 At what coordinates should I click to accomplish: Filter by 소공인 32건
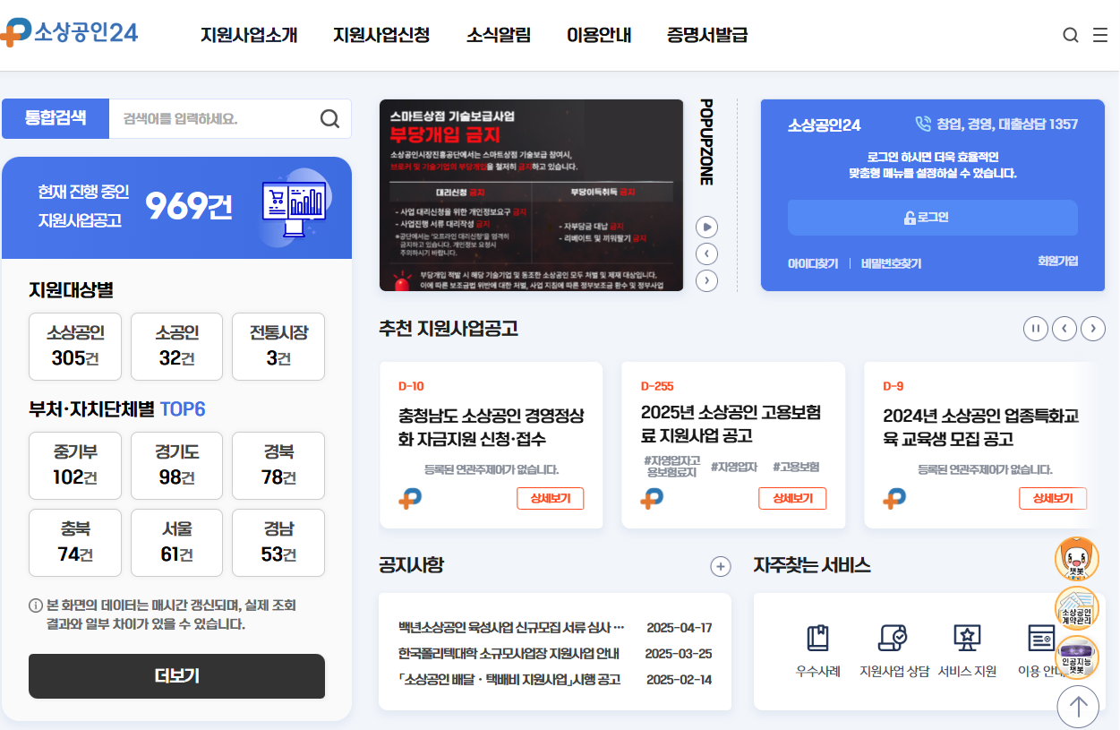pyautogui.click(x=176, y=347)
